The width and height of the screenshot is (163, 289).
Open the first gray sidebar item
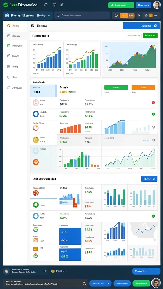click(15, 36)
